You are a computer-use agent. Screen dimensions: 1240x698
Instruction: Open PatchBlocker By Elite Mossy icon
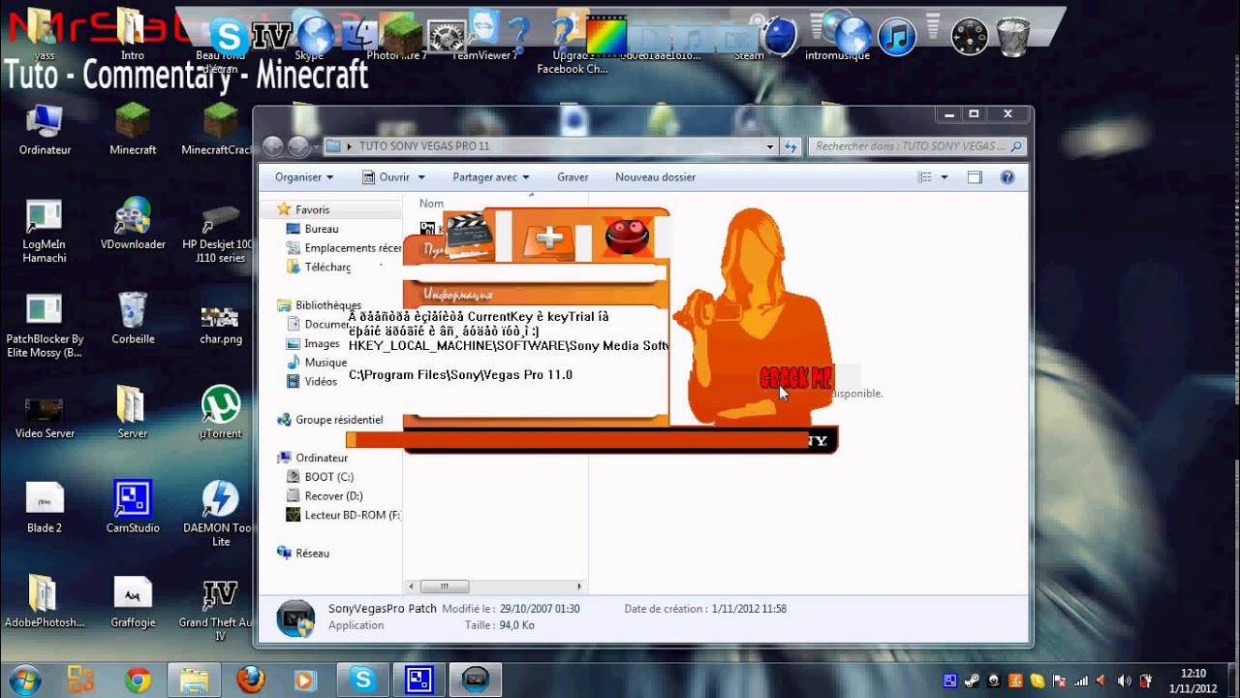(x=45, y=326)
